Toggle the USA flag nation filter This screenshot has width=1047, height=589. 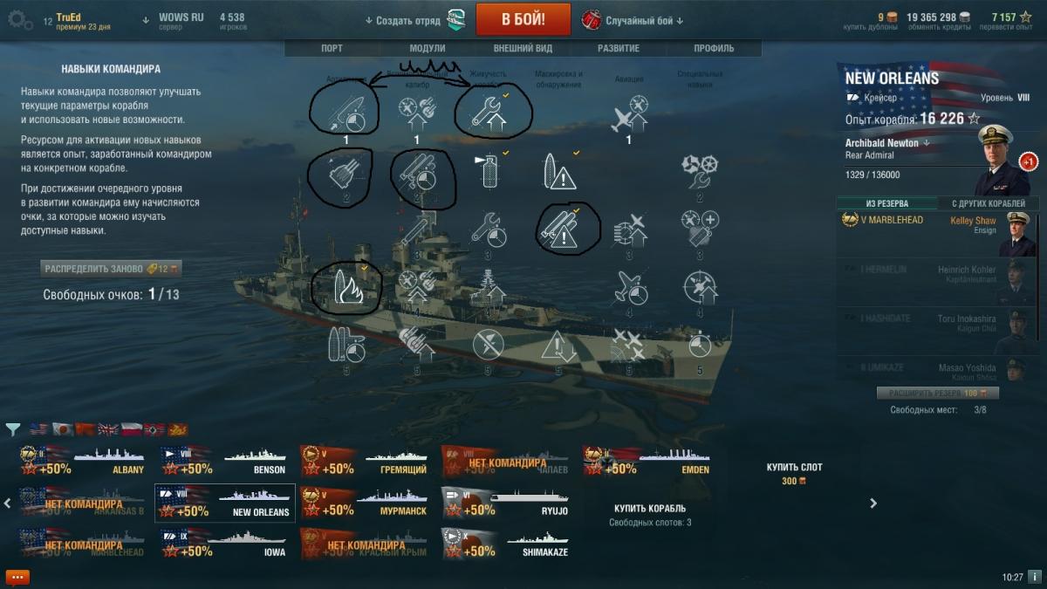pos(38,428)
